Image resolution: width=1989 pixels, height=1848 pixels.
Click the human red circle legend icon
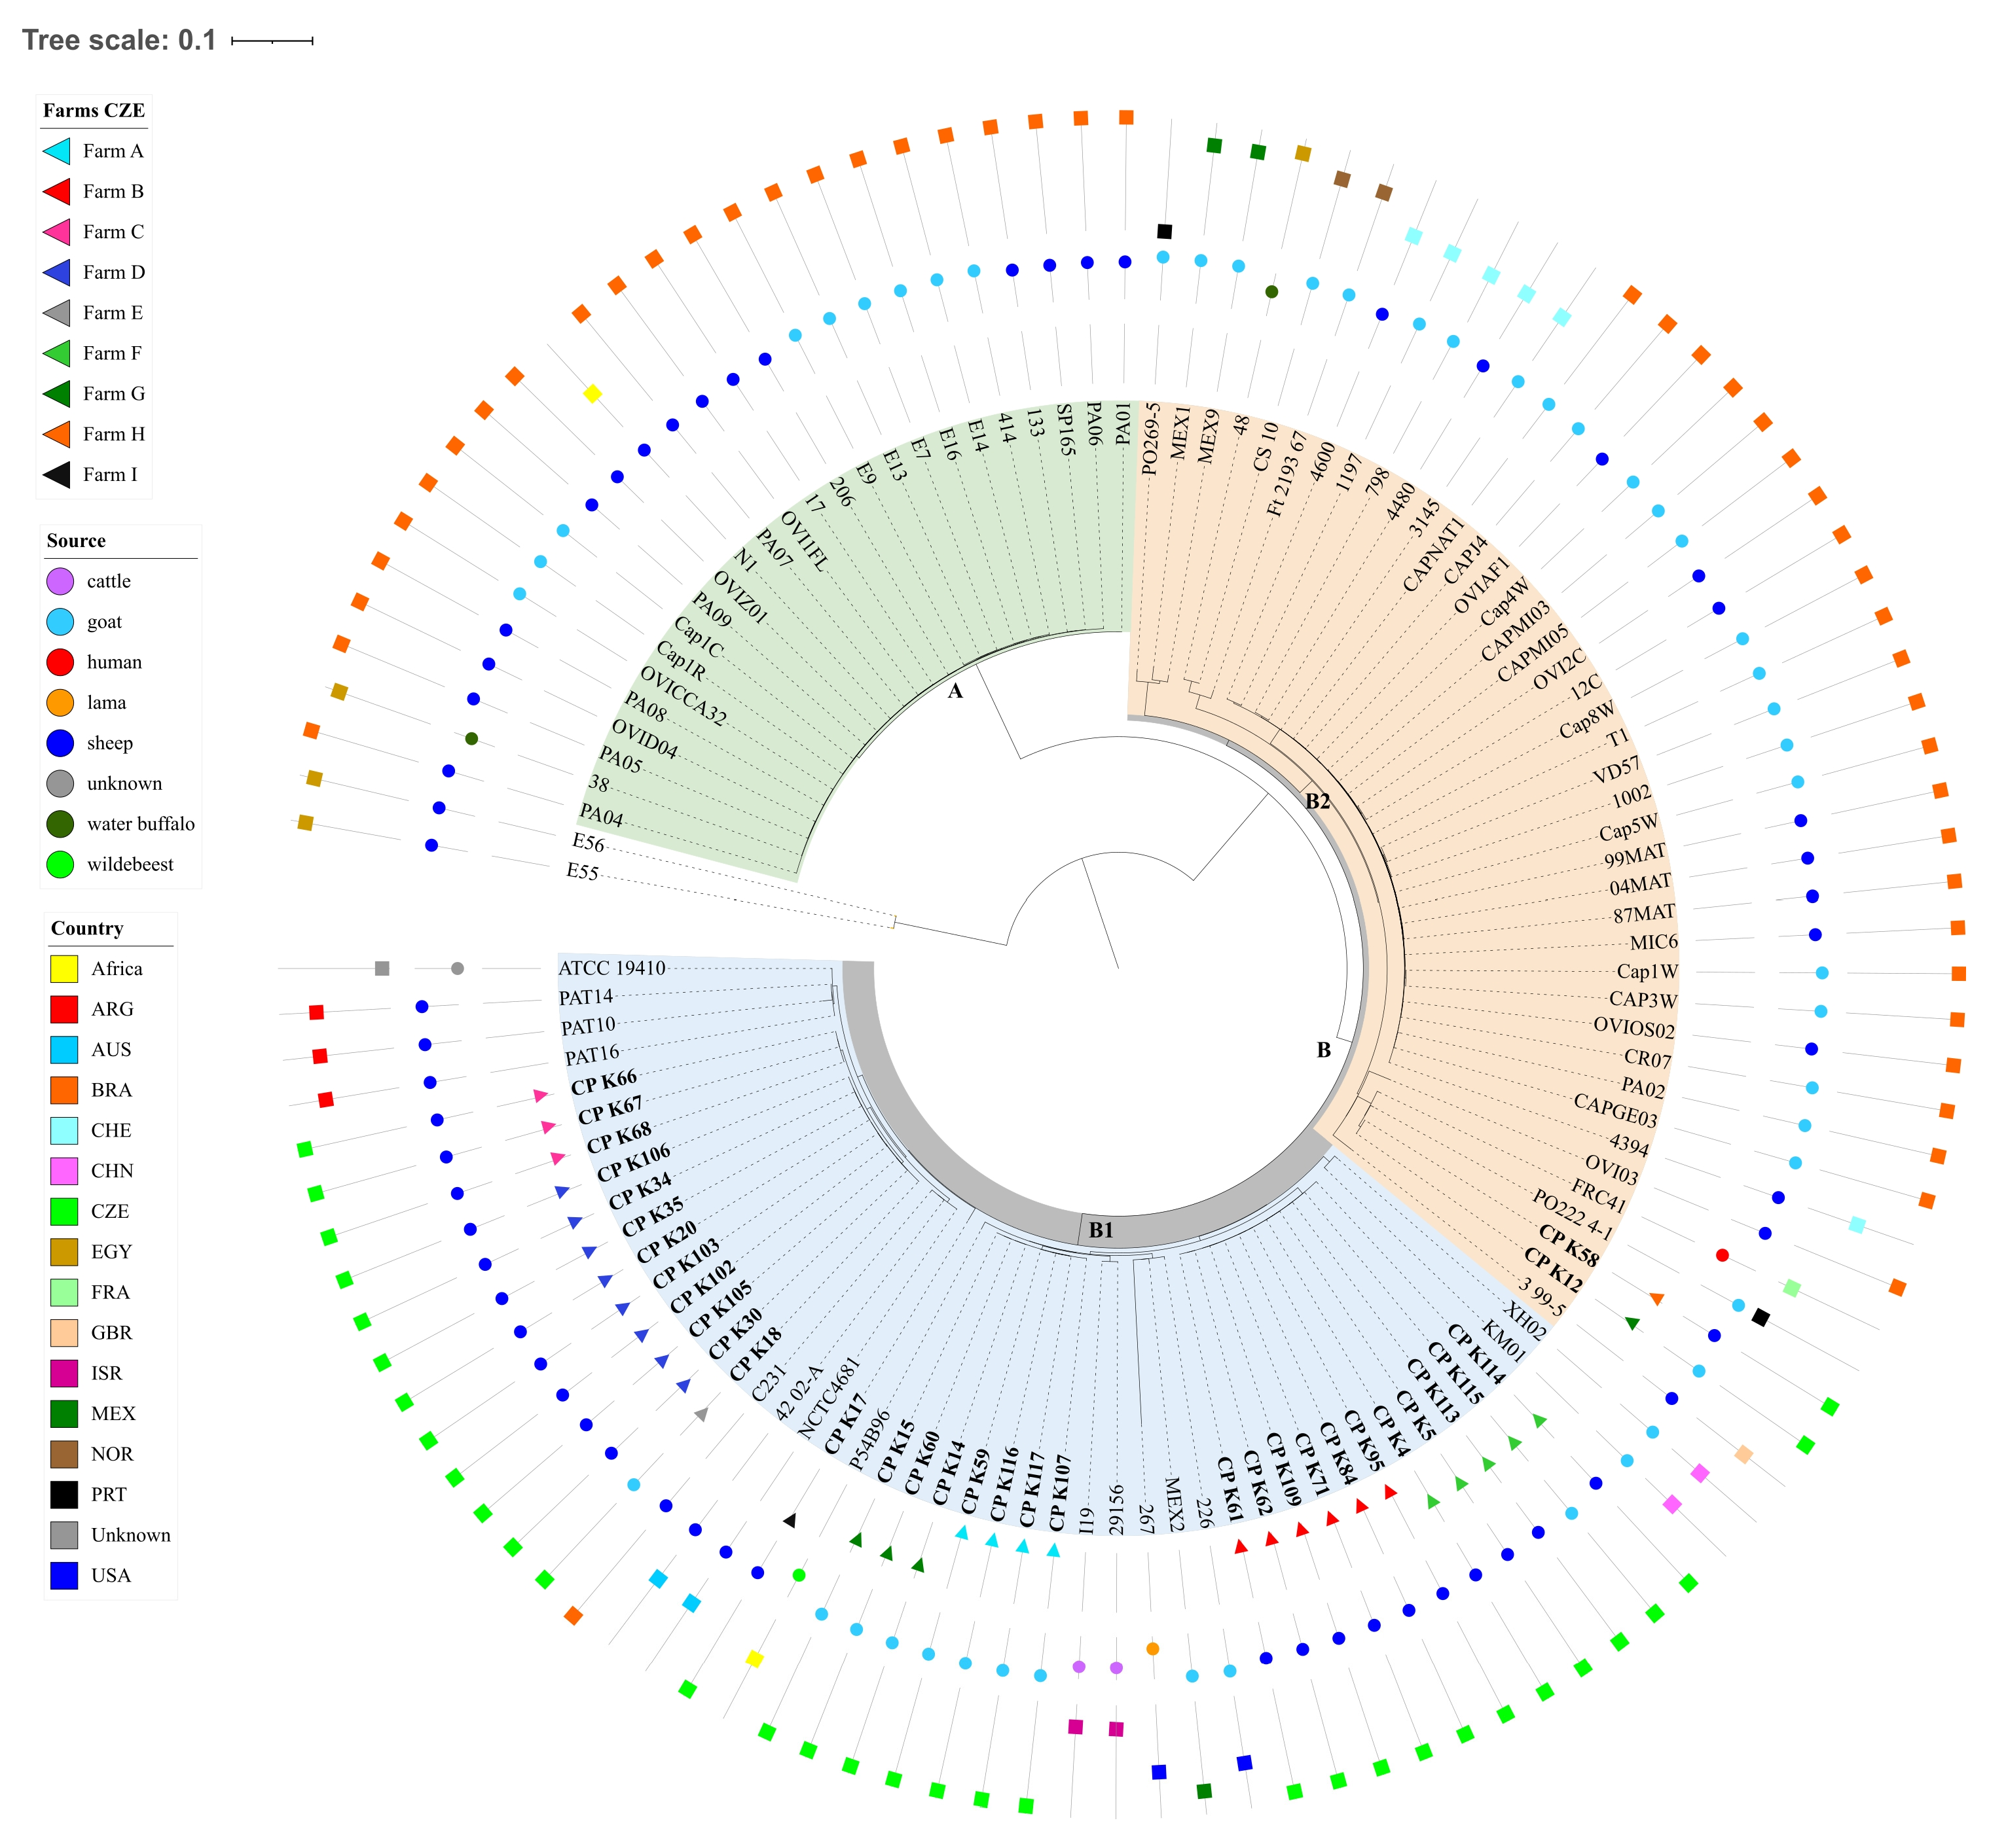click(60, 662)
